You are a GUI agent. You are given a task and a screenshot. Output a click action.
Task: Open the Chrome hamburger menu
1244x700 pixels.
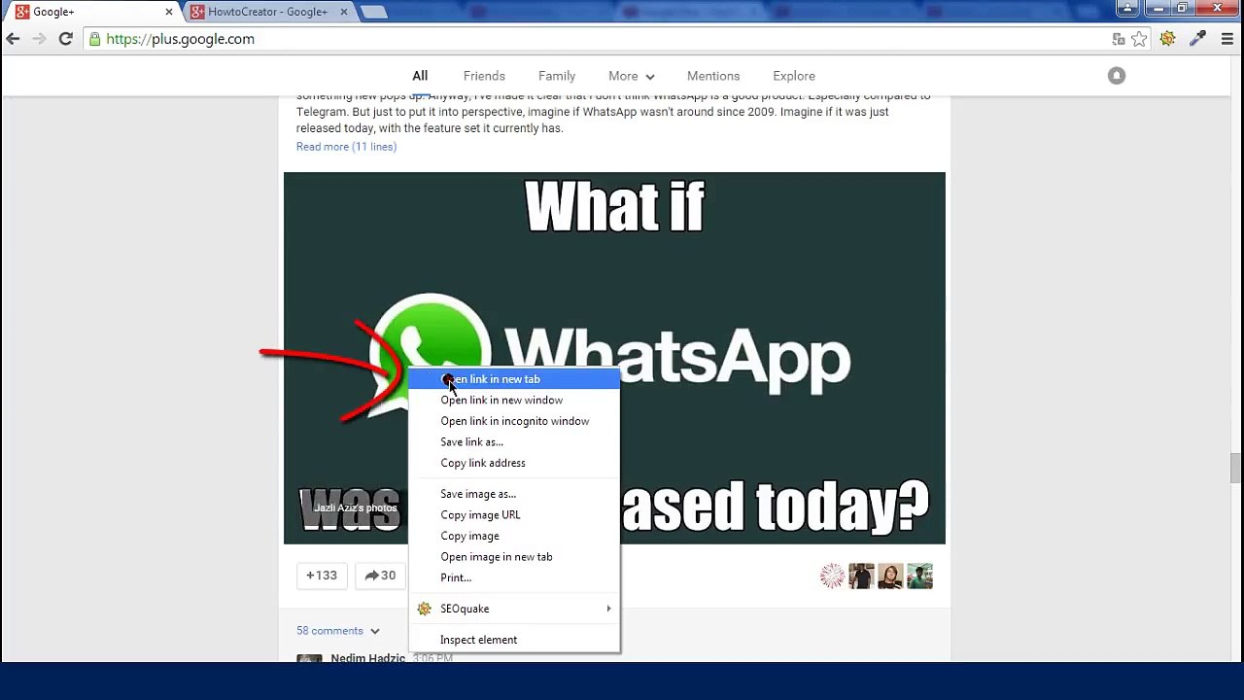click(1227, 39)
